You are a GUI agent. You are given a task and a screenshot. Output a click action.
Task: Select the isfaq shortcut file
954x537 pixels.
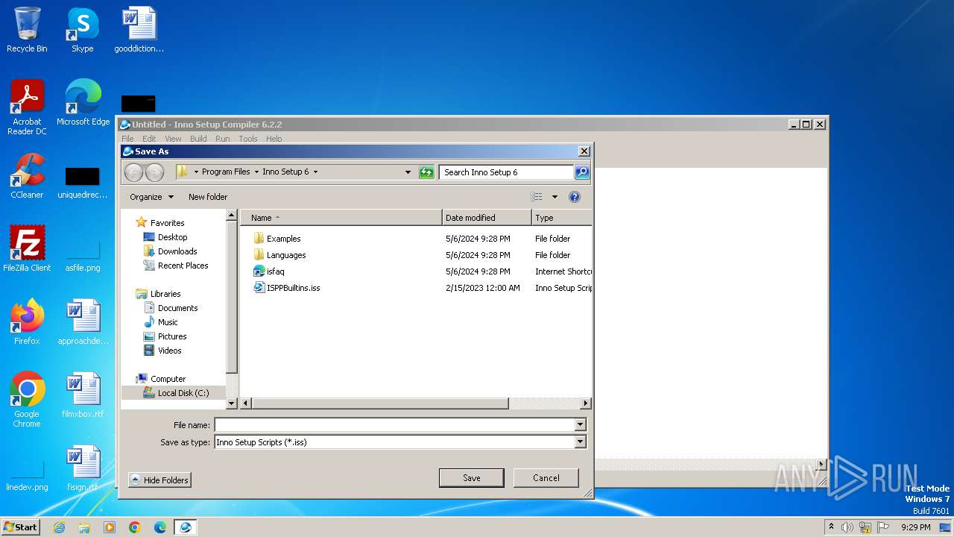click(x=275, y=271)
